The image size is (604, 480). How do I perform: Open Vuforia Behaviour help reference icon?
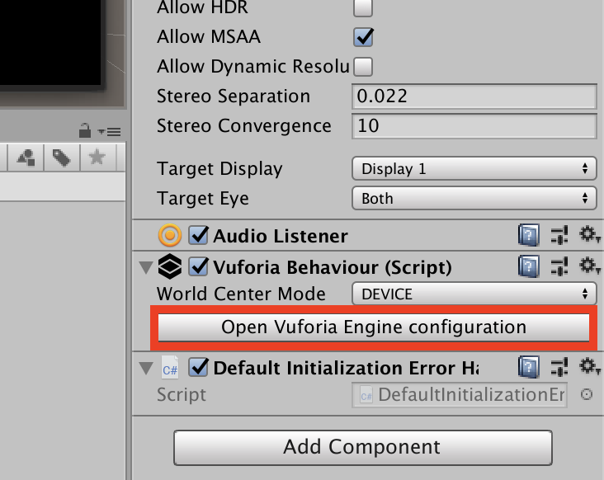529,266
